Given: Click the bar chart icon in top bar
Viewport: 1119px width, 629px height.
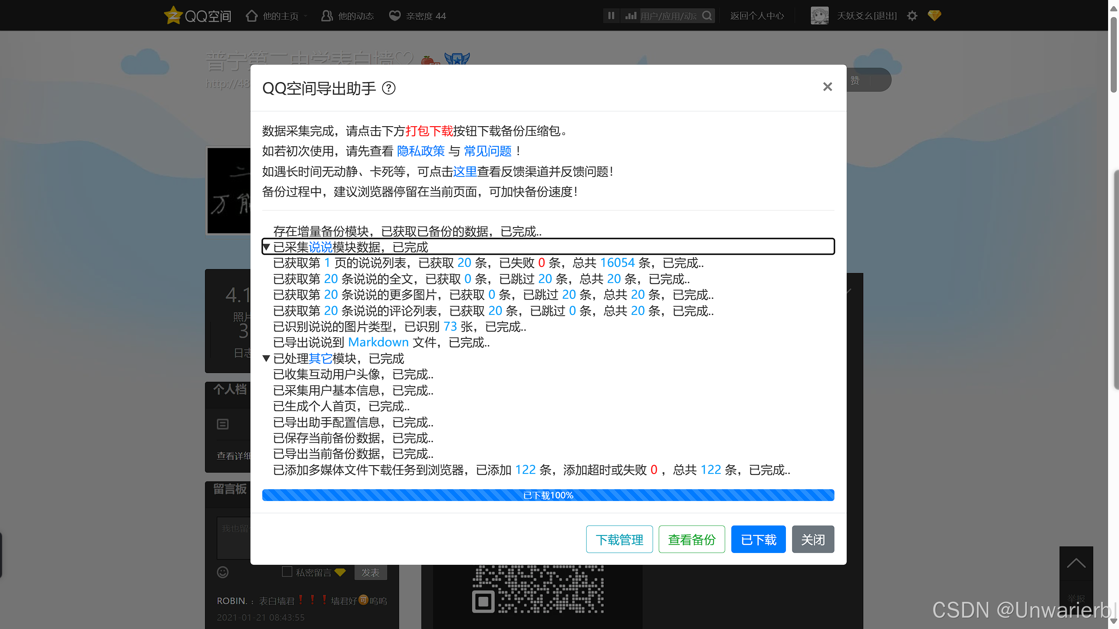Looking at the screenshot, I should 630,16.
